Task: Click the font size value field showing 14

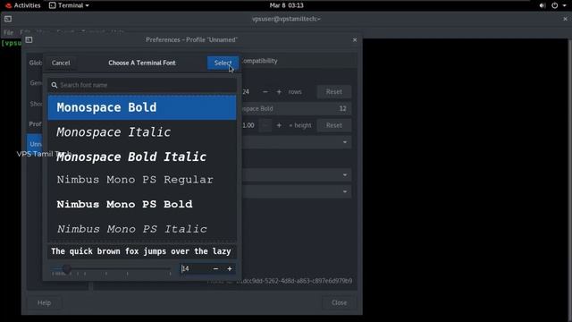Action: (195, 268)
